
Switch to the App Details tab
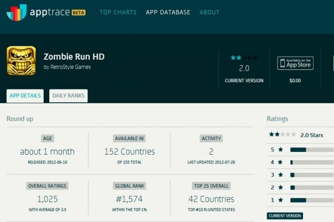pos(25,96)
